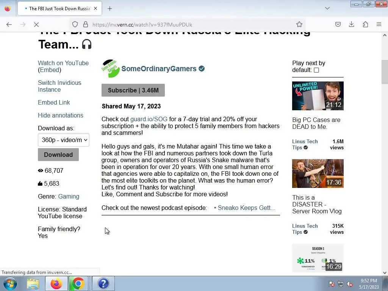Click the Family friendly? Yes text
Viewport: 388px width, 291px height.
click(x=59, y=232)
